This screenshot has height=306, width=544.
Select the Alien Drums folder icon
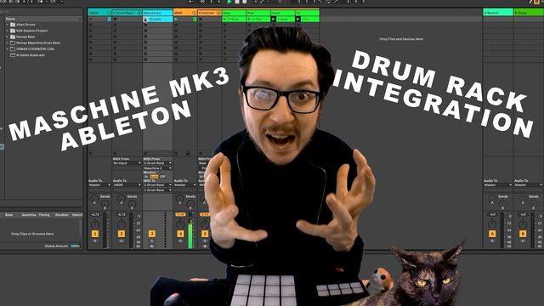[x=13, y=25]
